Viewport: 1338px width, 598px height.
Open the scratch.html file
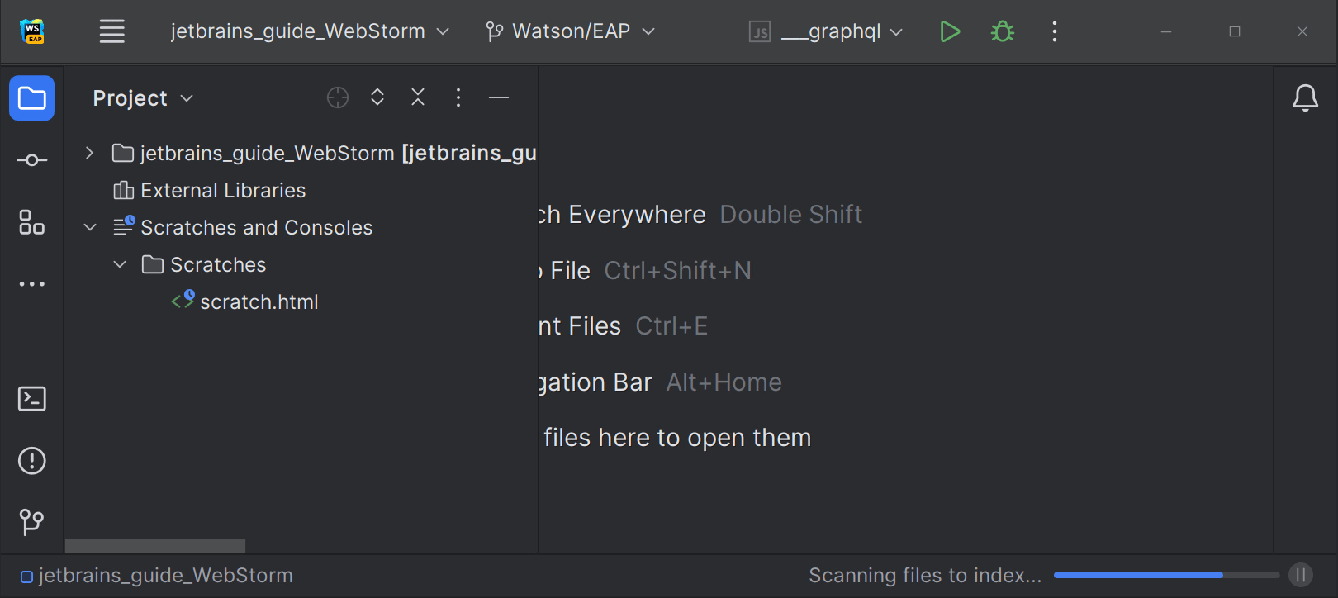(259, 302)
